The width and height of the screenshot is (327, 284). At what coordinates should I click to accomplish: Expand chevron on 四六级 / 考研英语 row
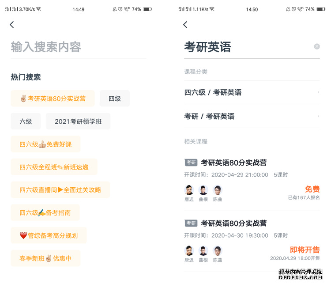pos(318,92)
